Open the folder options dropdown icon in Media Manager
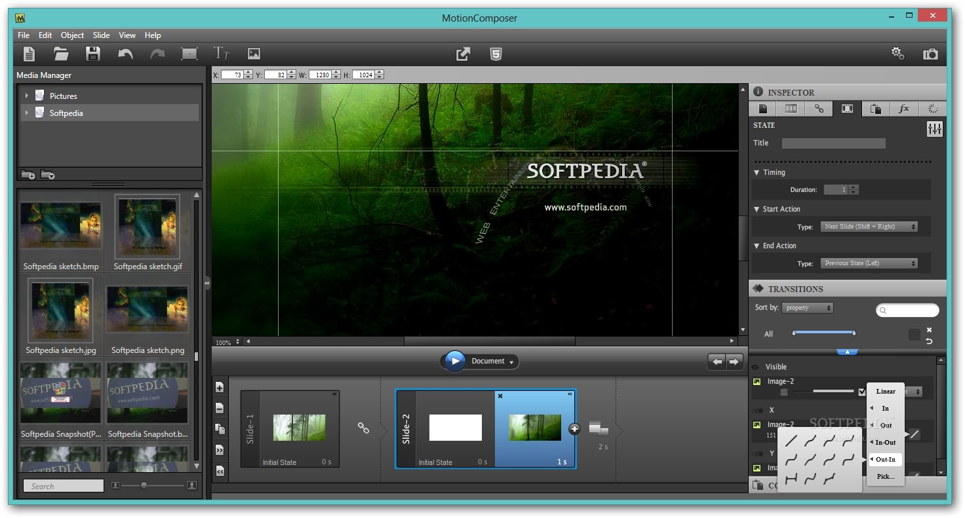 (x=47, y=175)
